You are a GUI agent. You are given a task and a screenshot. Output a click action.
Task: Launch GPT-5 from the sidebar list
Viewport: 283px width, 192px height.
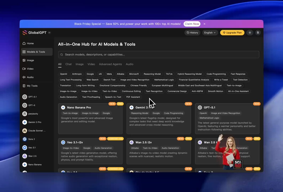pos(29,105)
